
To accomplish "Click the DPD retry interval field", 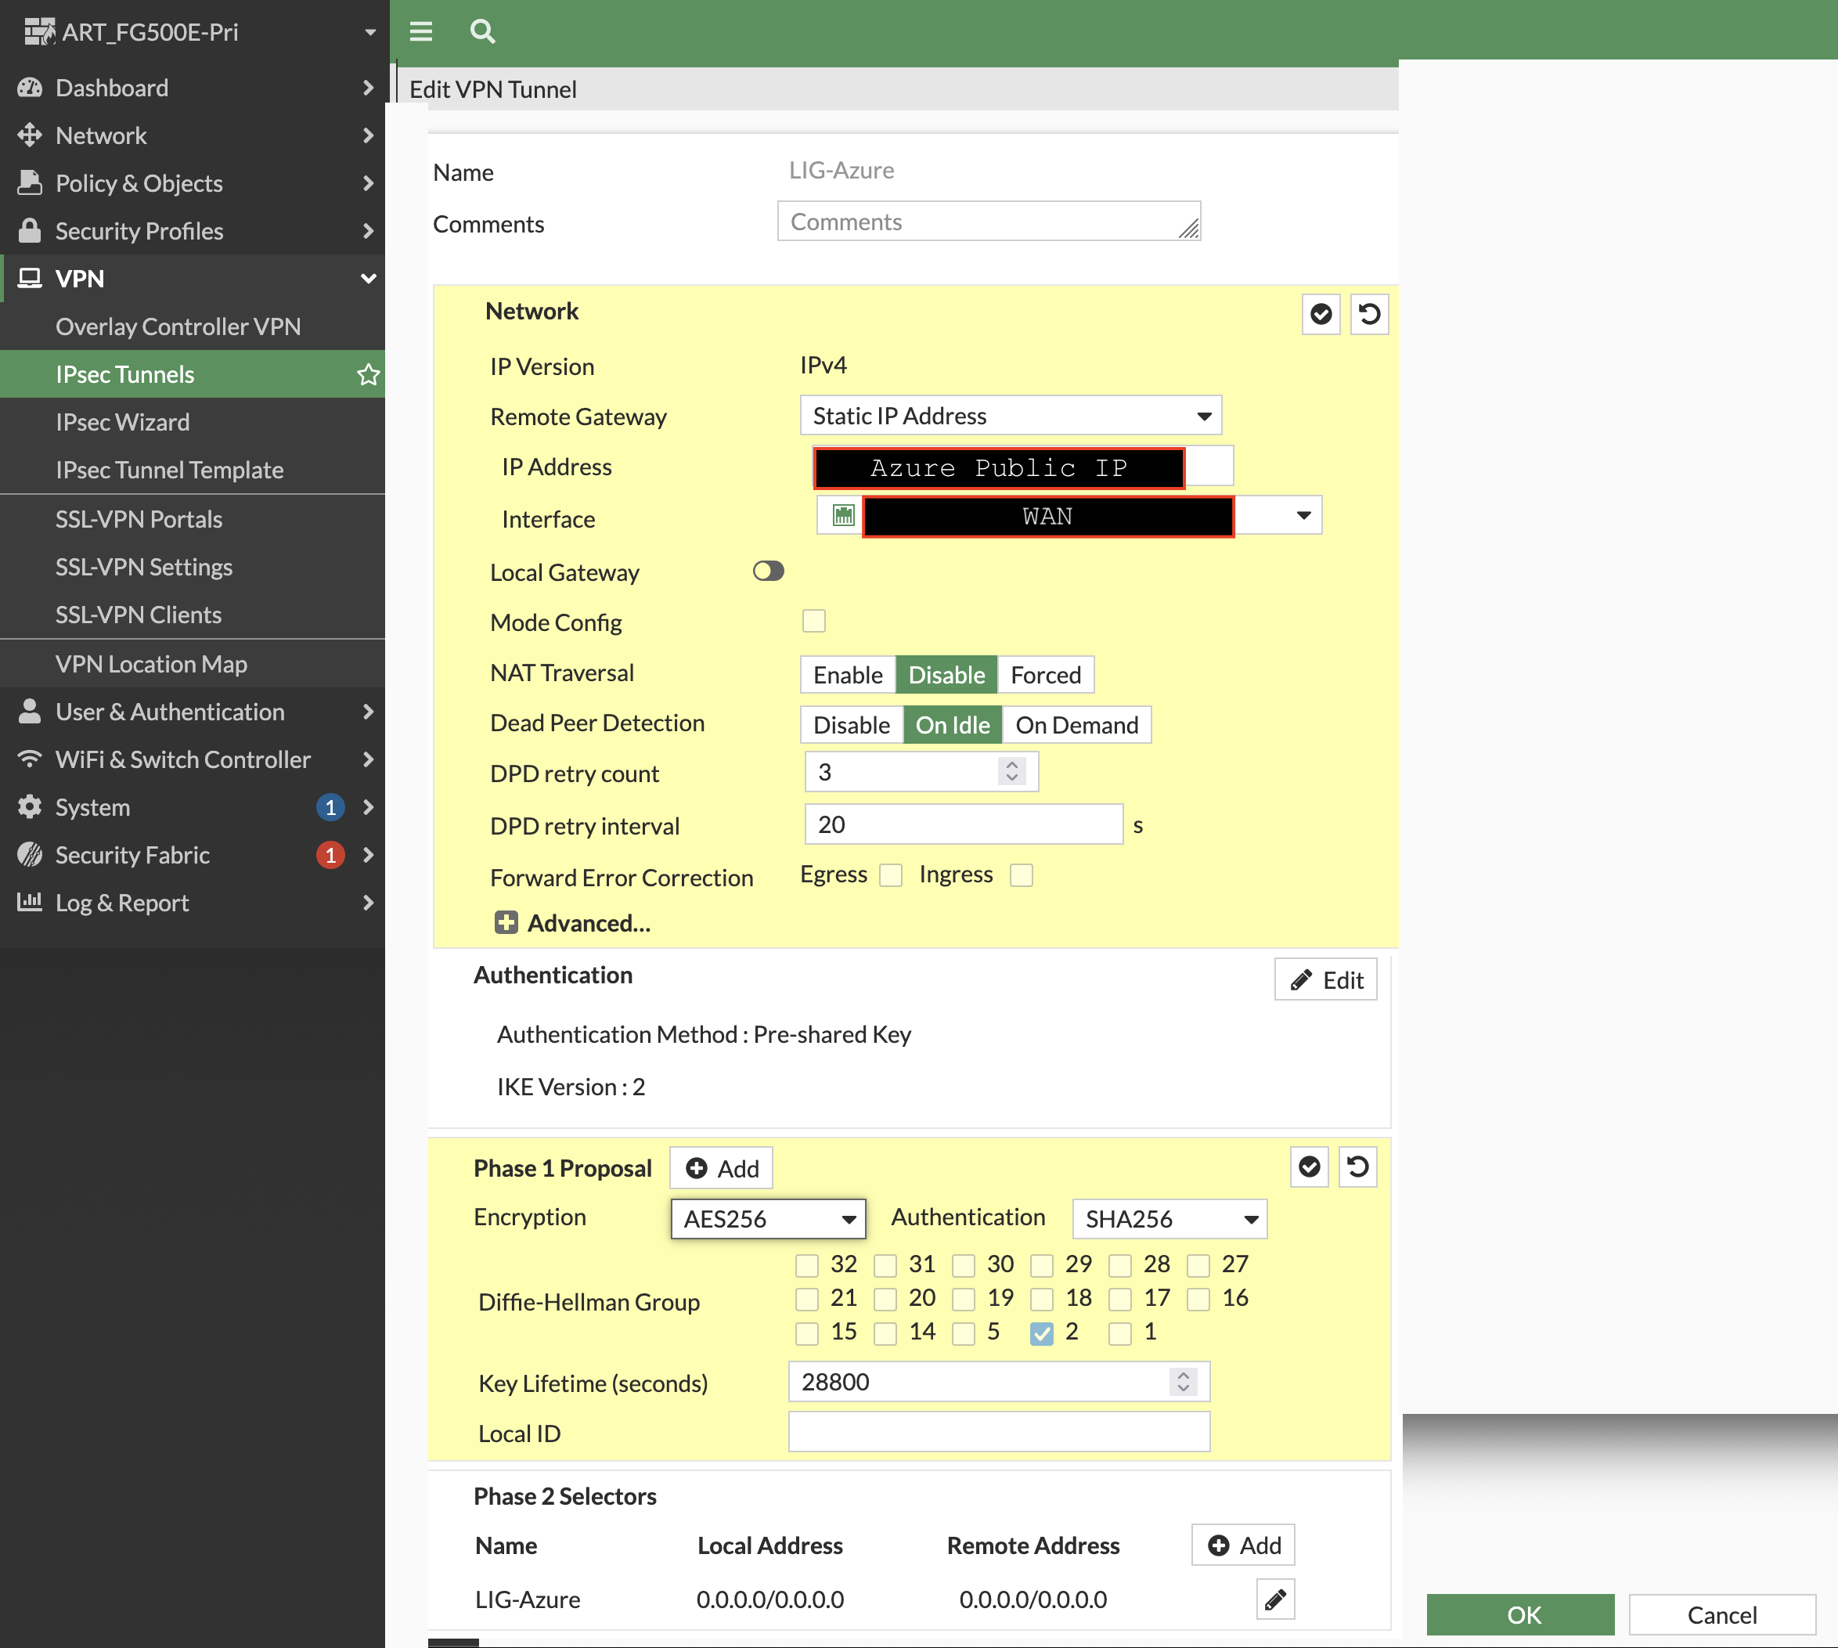I will tap(964, 825).
